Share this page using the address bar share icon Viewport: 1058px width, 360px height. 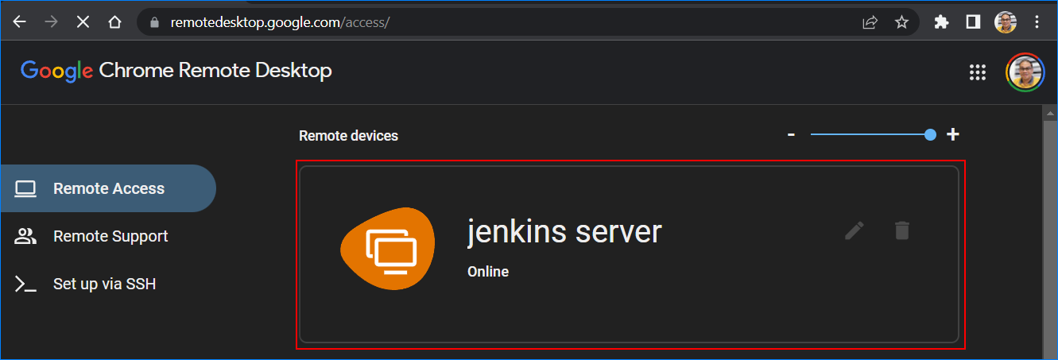[870, 22]
